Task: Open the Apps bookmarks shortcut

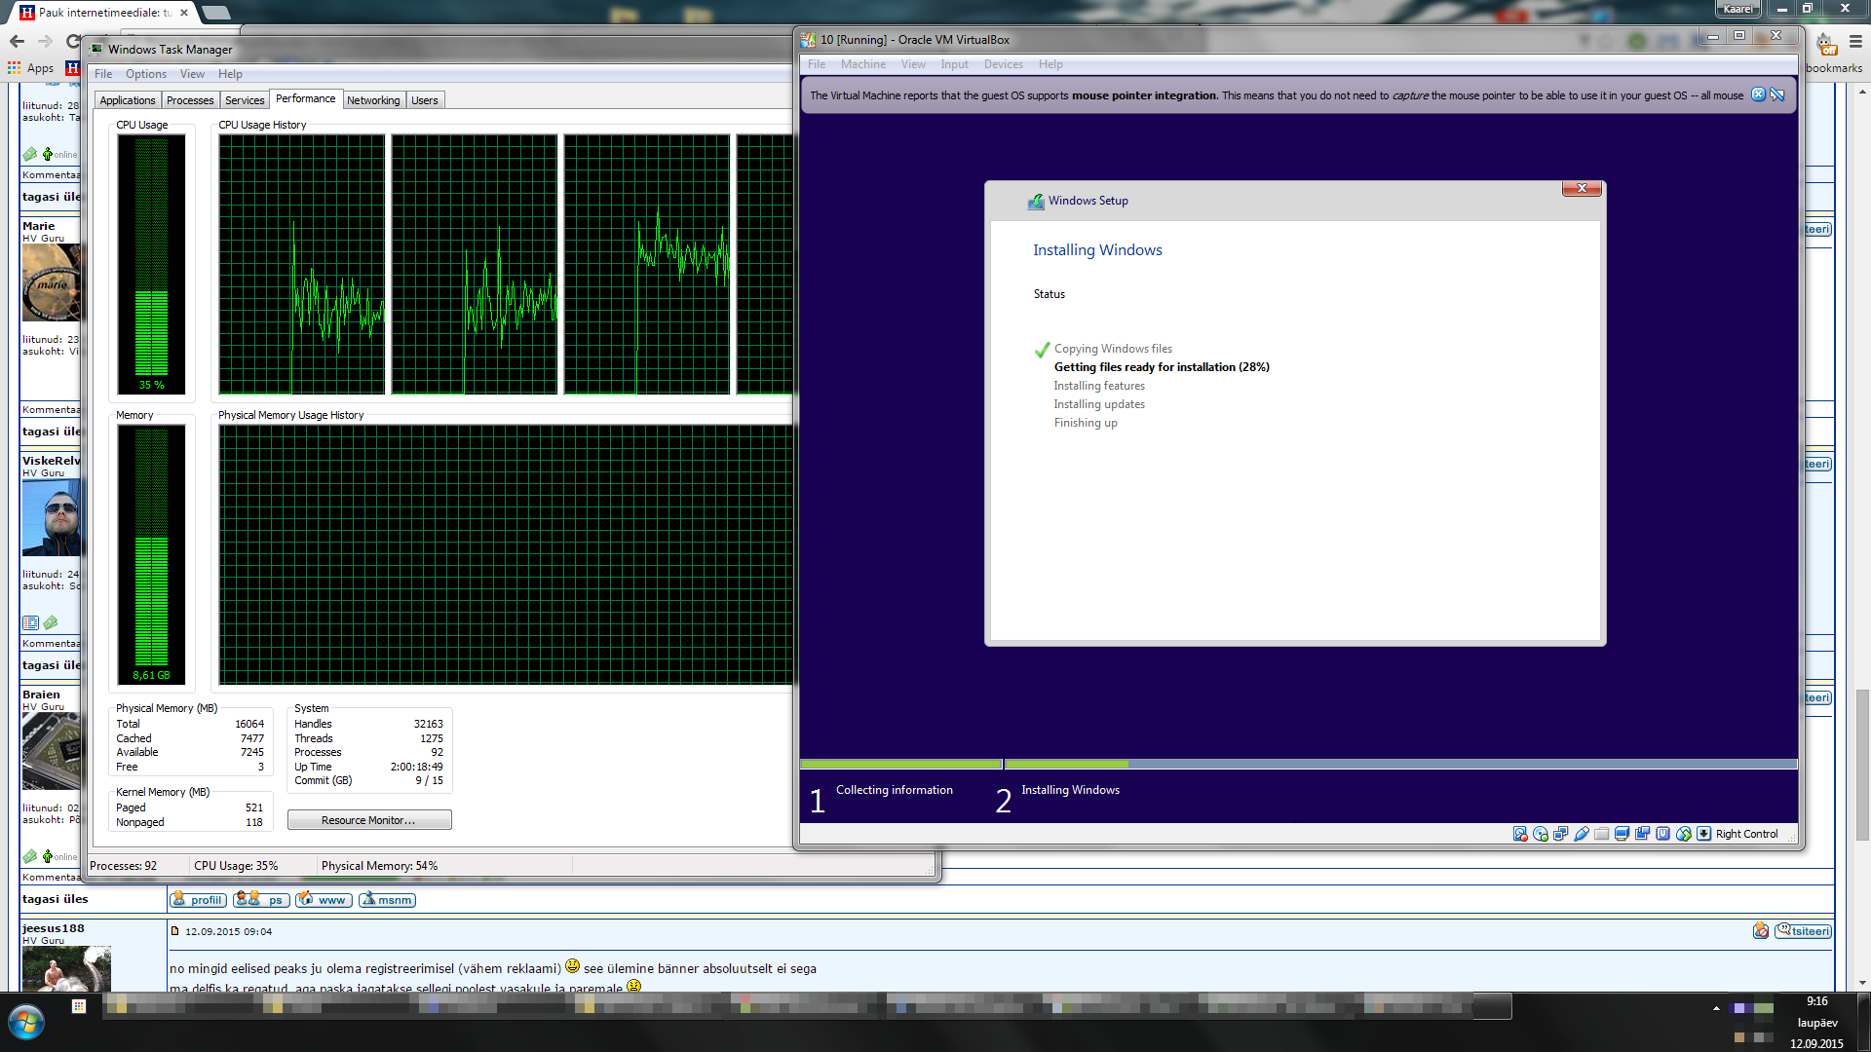Action: (30, 68)
